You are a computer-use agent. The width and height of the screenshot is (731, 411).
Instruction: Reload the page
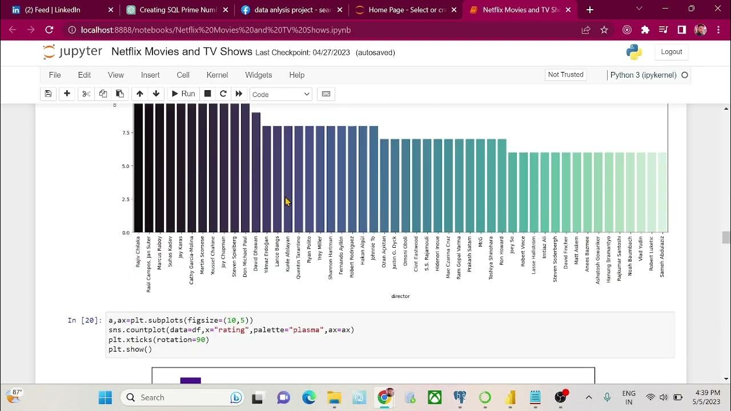(x=49, y=30)
